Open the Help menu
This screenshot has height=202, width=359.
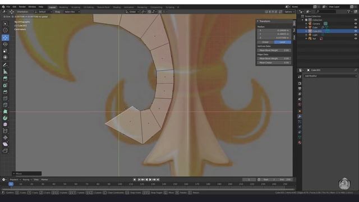pyautogui.click(x=41, y=7)
